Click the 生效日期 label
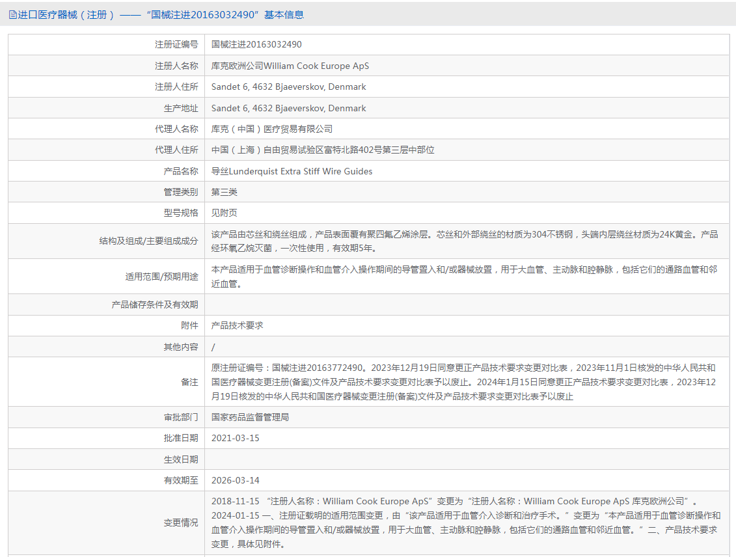This screenshot has height=557, width=736. point(181,459)
